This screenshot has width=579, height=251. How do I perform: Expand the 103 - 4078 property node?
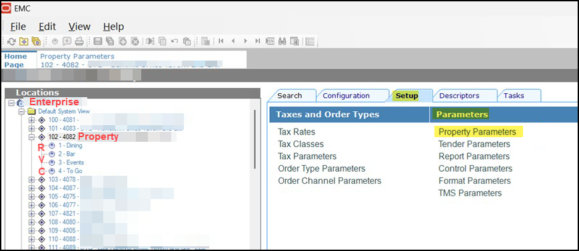tap(31, 179)
